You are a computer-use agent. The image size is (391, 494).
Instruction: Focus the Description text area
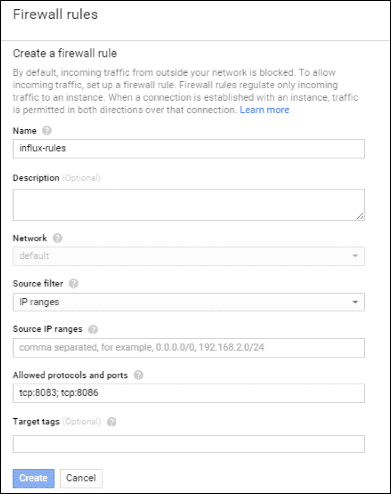pyautogui.click(x=188, y=204)
